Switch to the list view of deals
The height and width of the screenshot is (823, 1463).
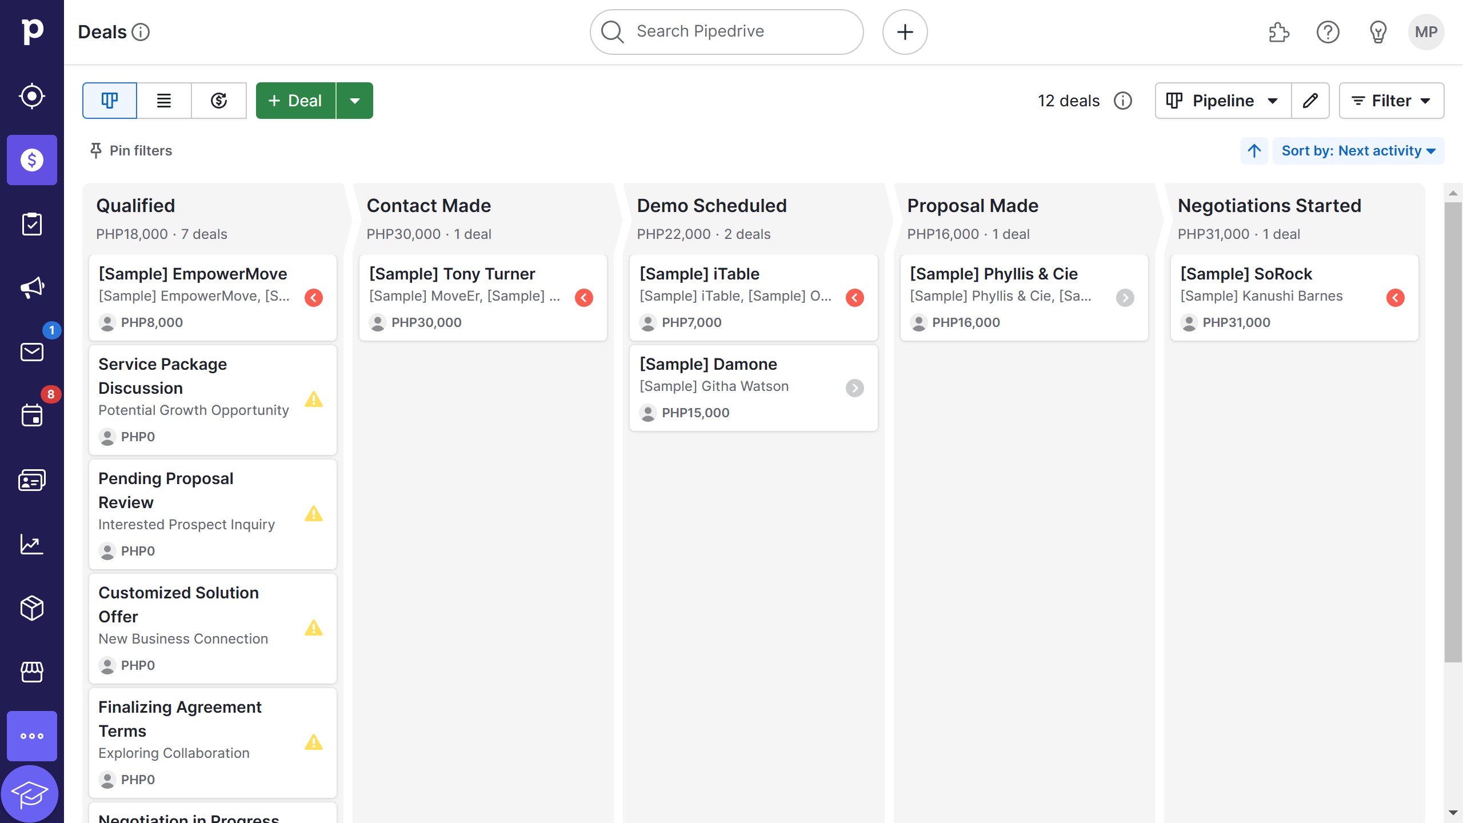pos(163,101)
